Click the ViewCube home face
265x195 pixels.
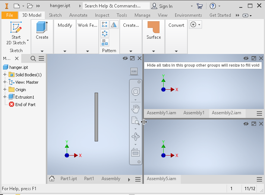click(134, 71)
